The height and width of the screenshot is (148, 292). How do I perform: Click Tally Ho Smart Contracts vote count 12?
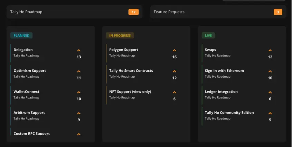174,78
